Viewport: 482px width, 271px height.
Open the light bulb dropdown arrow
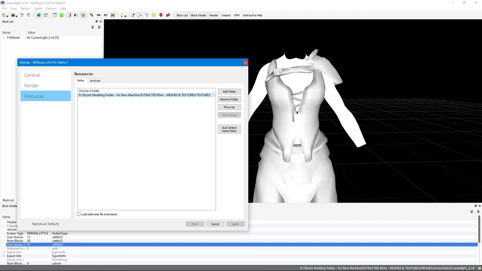point(125,16)
